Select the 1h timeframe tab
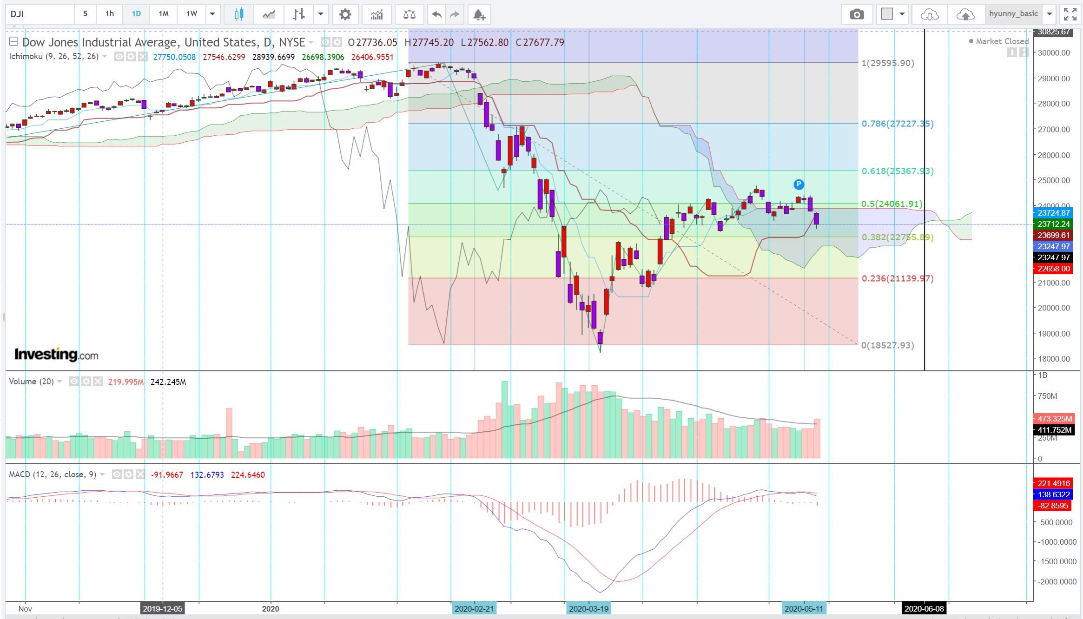Image resolution: width=1083 pixels, height=619 pixels. [109, 14]
